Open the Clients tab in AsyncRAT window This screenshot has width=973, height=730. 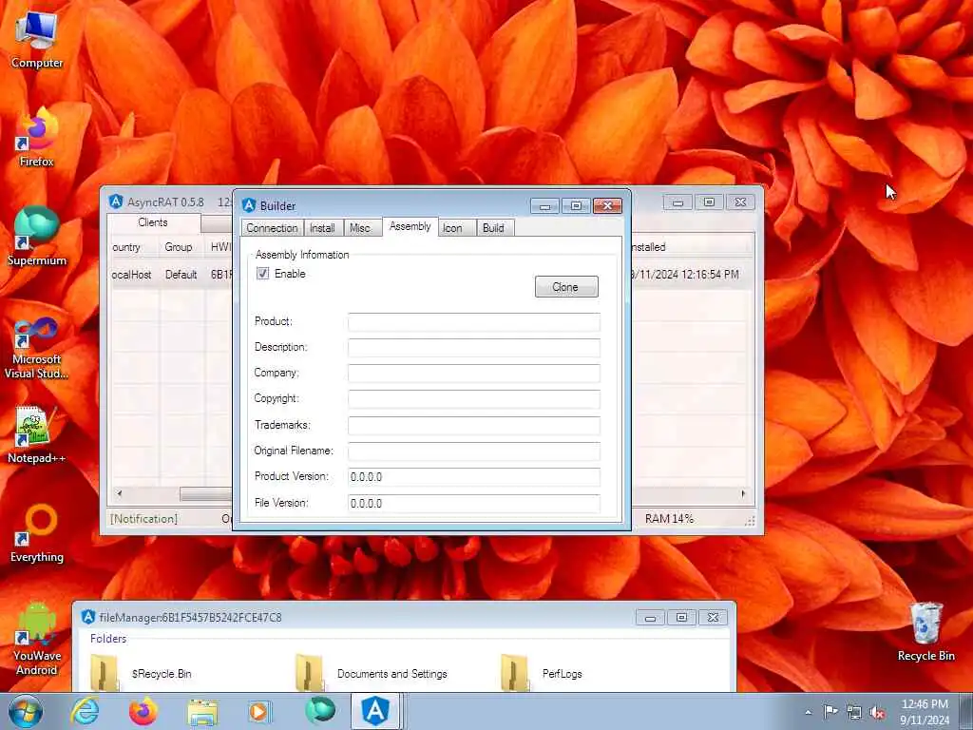153,222
